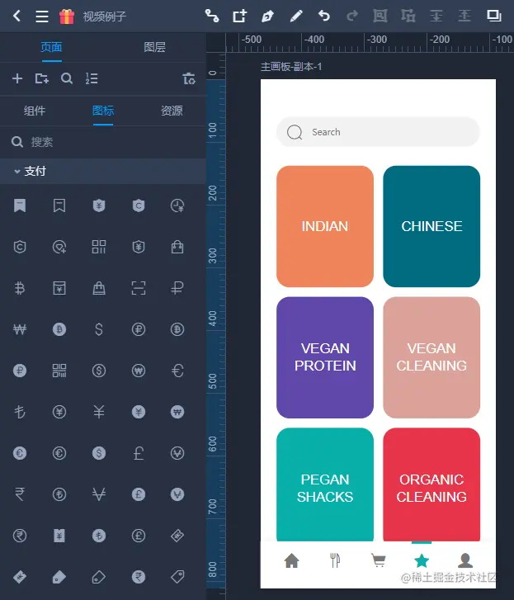Select the filled price tag icon
This screenshot has height=600, width=514.
pyautogui.click(x=59, y=577)
